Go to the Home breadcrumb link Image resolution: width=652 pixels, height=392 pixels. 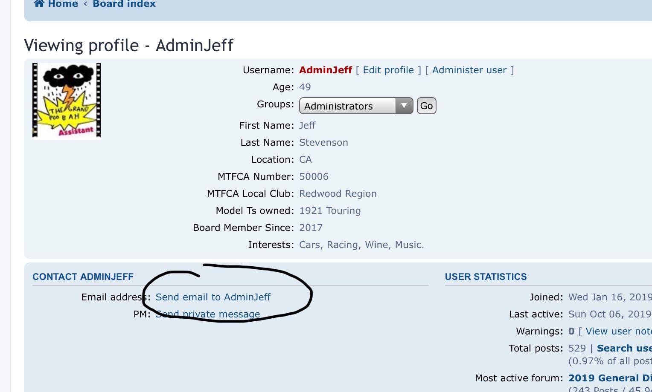(x=63, y=4)
